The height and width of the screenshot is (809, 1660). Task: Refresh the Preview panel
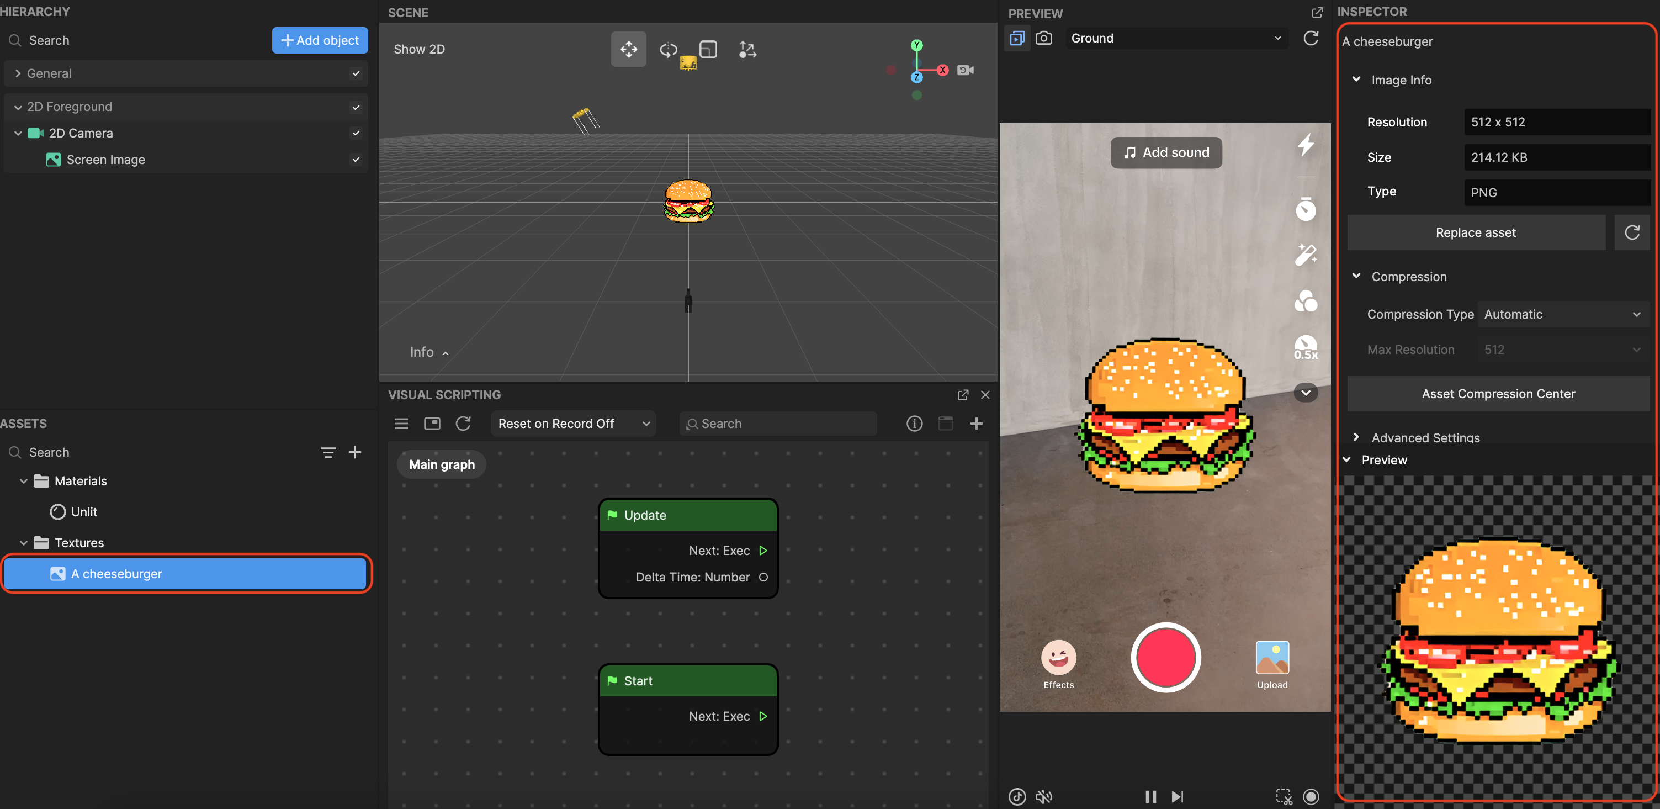(x=1310, y=38)
